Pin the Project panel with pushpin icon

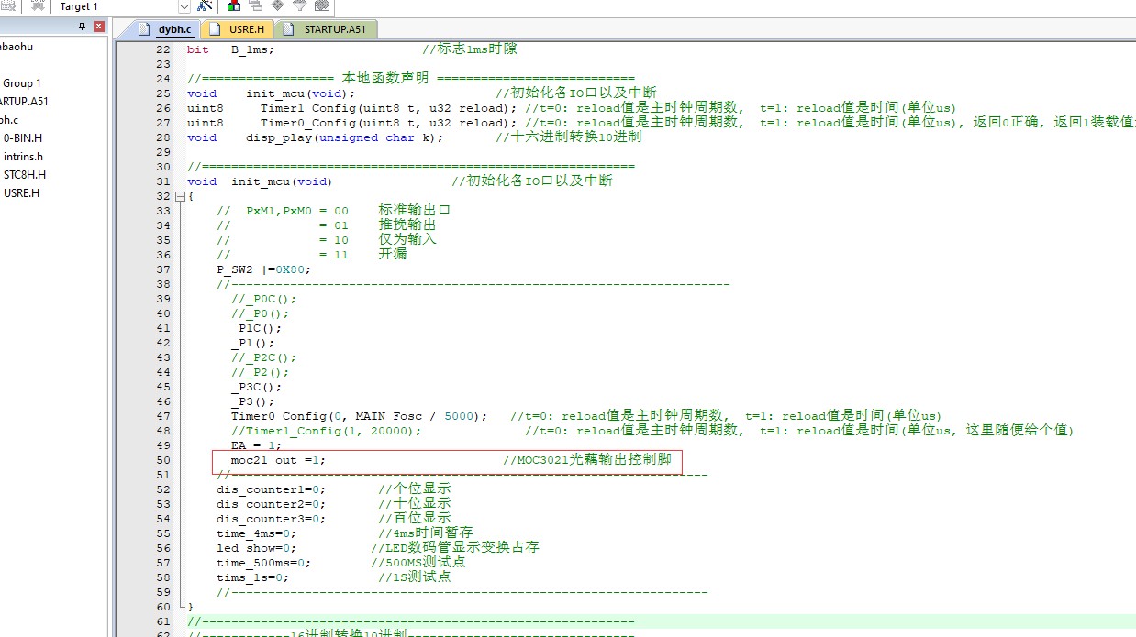83,27
